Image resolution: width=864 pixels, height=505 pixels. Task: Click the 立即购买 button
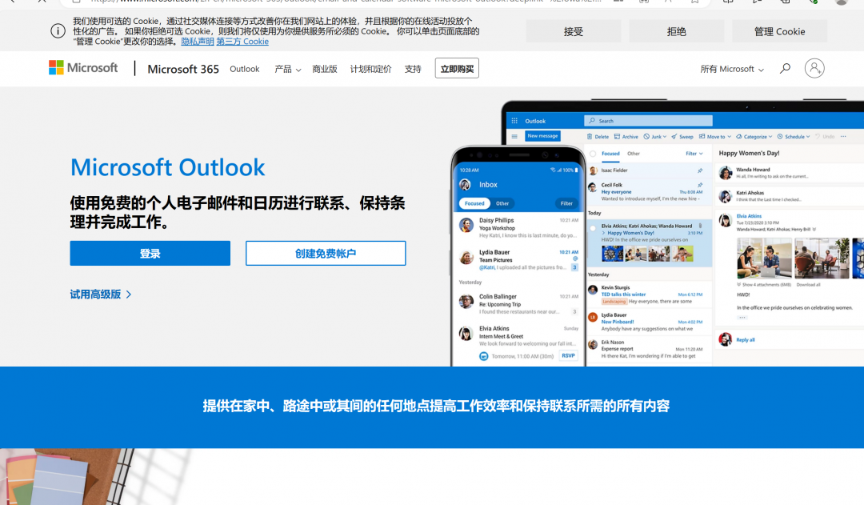457,68
